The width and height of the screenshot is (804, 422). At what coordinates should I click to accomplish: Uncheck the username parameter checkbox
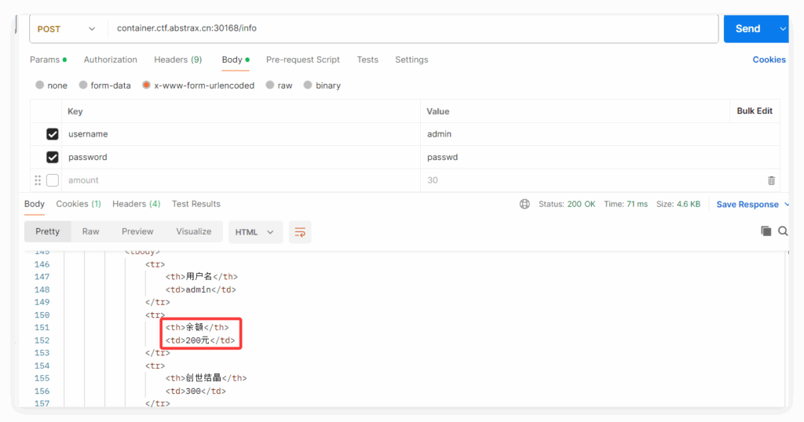53,134
